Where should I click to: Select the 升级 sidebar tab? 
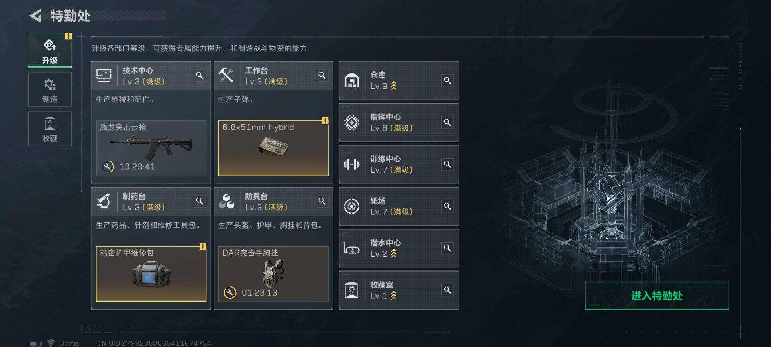click(x=50, y=50)
